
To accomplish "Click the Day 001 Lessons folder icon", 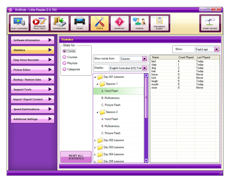I will (x=100, y=77).
